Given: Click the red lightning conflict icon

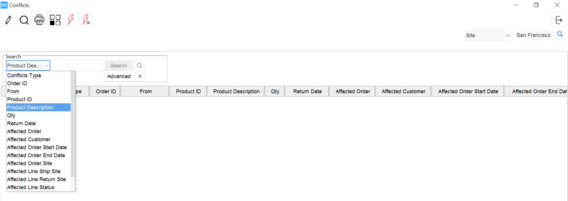Looking at the screenshot, I should (x=70, y=20).
